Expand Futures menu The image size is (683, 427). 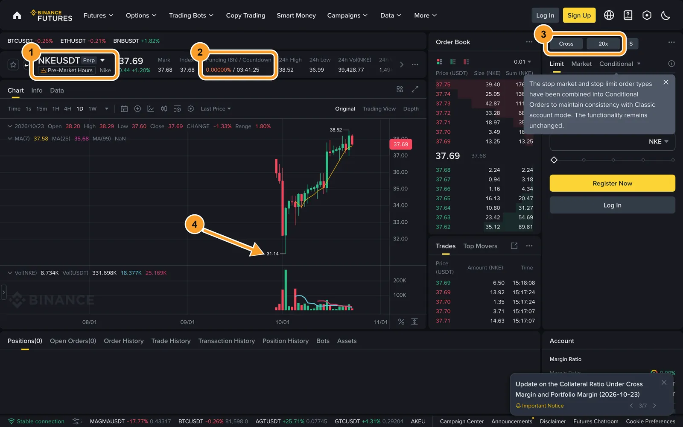pyautogui.click(x=99, y=15)
